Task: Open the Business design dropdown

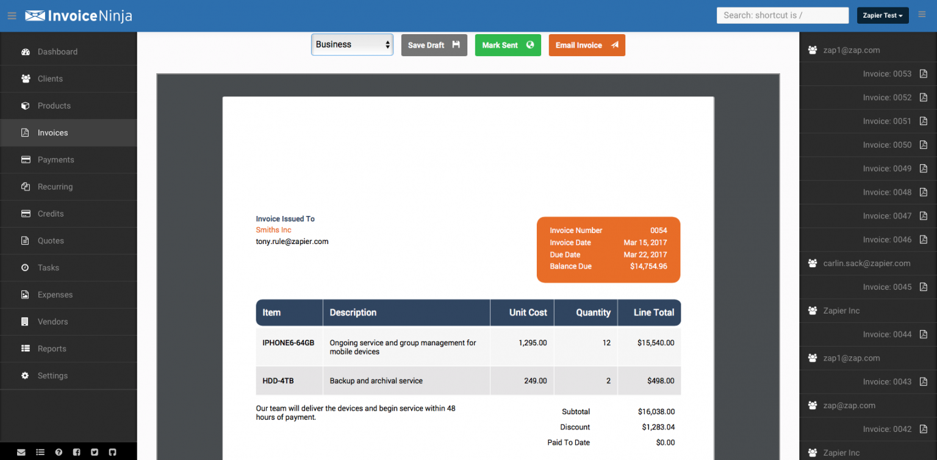Action: coord(352,45)
